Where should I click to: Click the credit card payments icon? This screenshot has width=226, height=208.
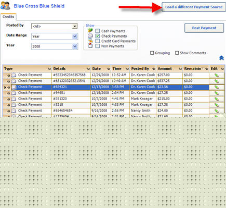coord(90,41)
